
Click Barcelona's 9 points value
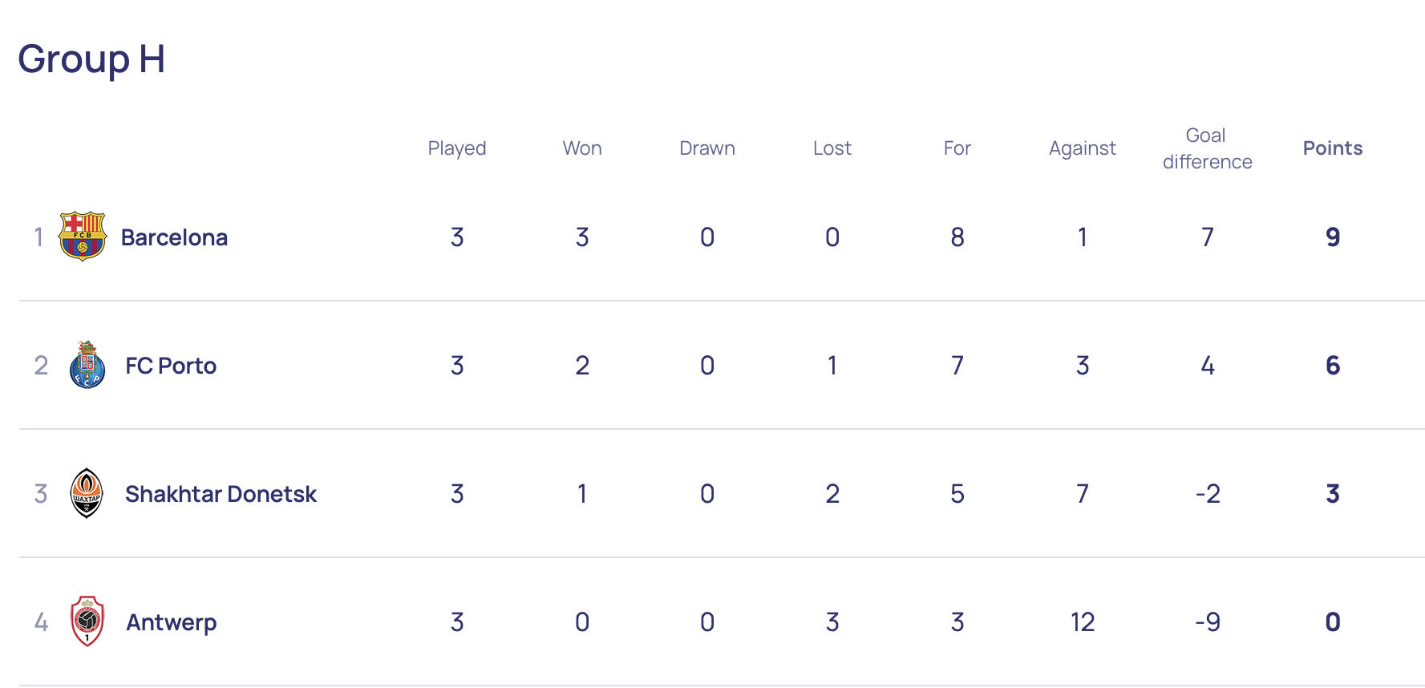click(1333, 237)
